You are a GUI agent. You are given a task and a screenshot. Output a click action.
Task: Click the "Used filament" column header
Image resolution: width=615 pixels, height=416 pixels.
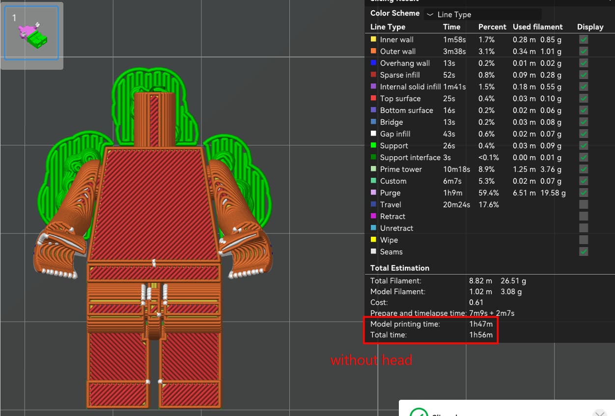click(x=538, y=27)
